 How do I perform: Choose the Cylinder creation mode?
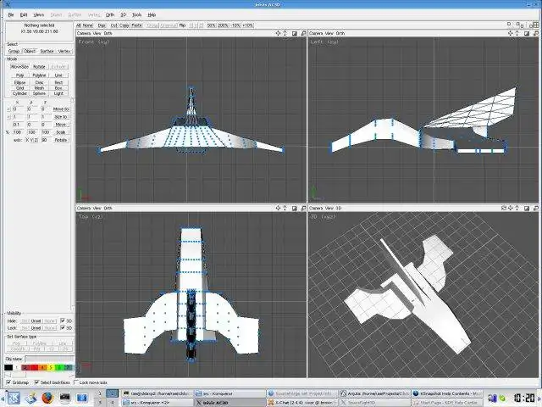click(19, 93)
